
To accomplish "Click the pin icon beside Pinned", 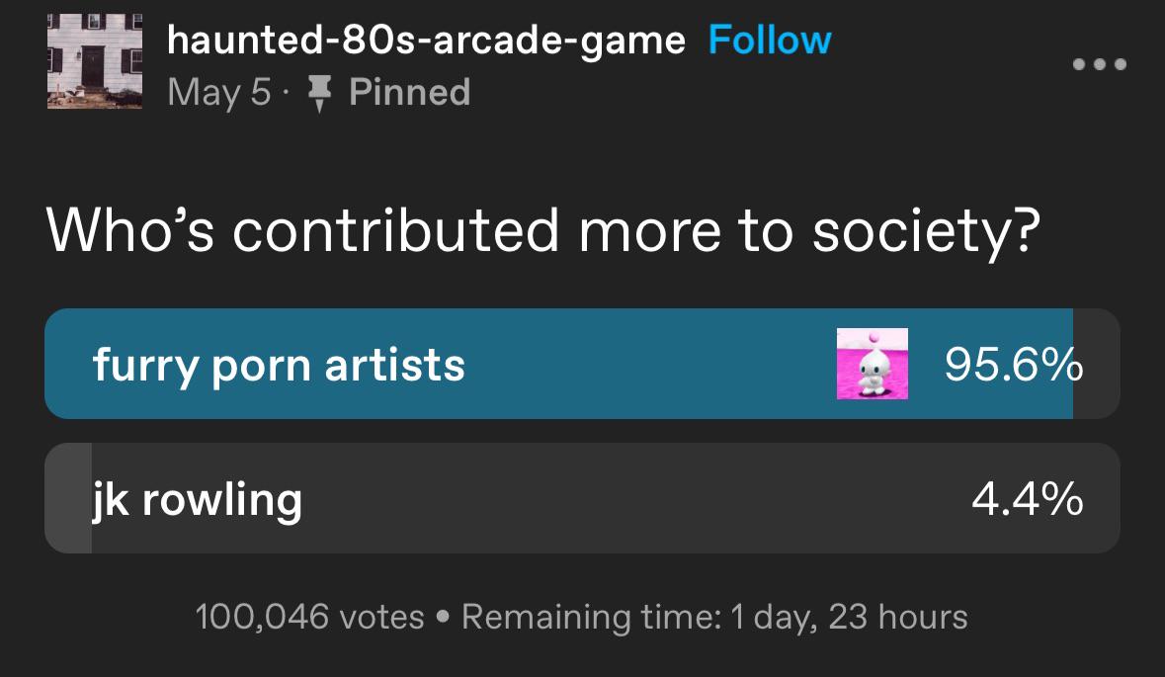I will (x=318, y=93).
